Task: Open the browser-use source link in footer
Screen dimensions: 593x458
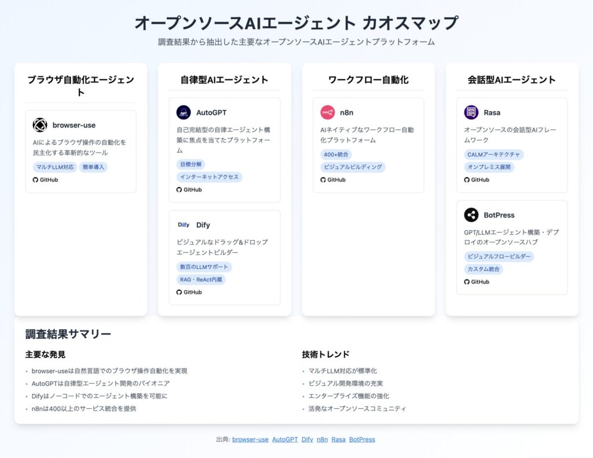Action: coord(250,439)
